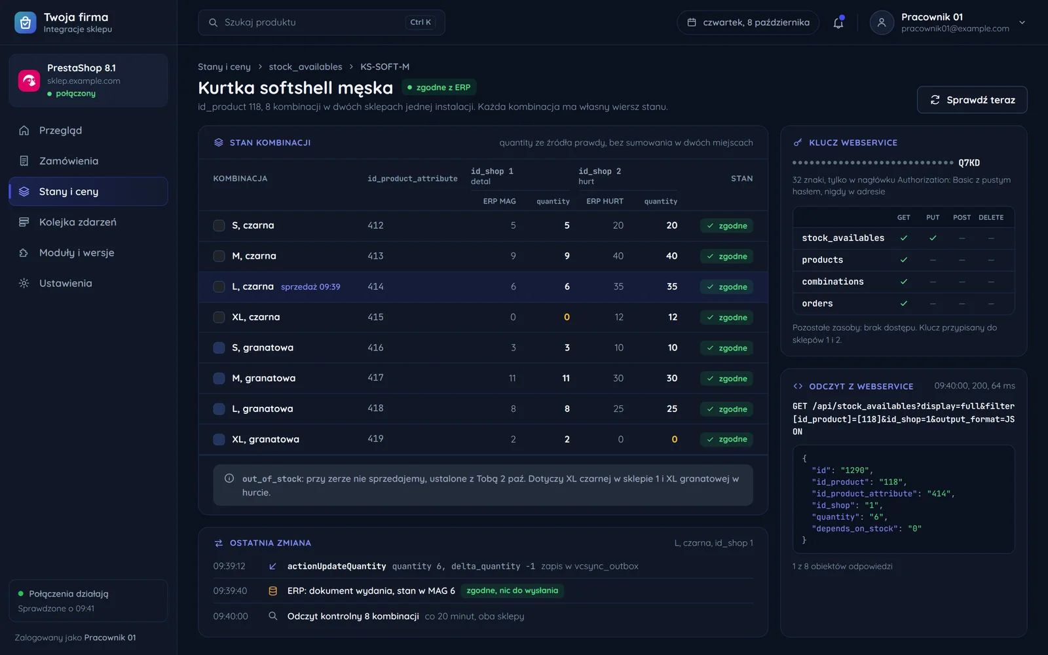Click the calendar icon beside the date

coord(692,22)
